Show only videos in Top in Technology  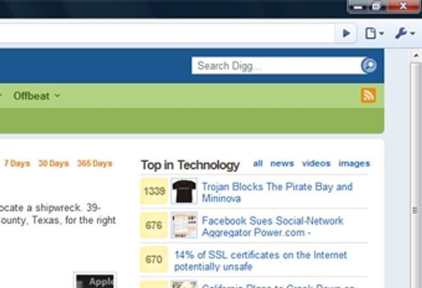[316, 163]
